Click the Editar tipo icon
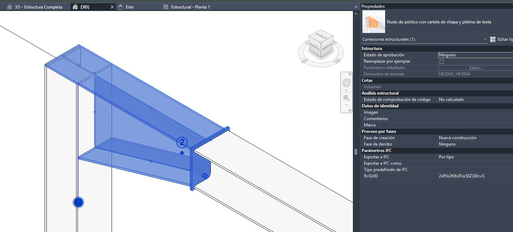Screen dimensions: 513x232 [492, 39]
